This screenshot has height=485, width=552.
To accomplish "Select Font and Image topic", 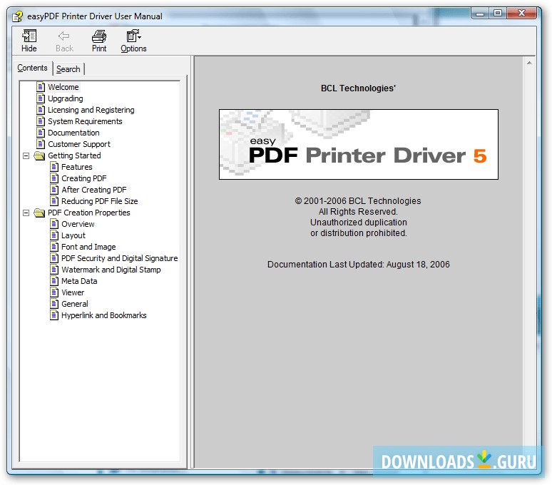I will click(88, 247).
